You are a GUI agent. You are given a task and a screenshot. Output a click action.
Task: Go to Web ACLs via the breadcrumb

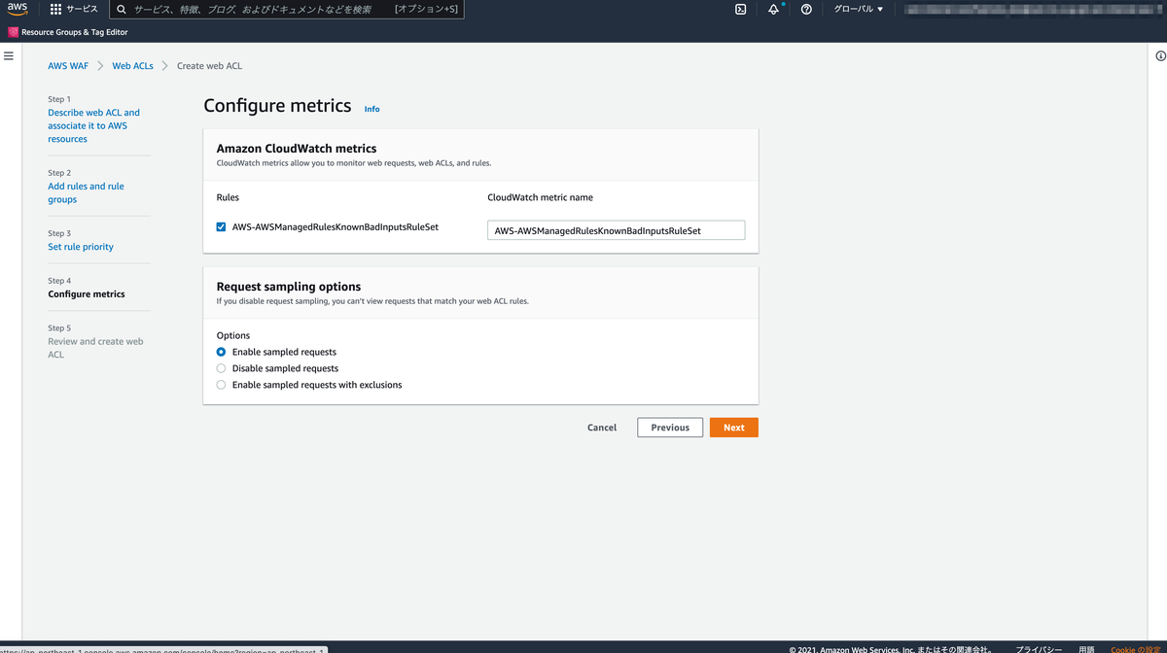click(132, 65)
